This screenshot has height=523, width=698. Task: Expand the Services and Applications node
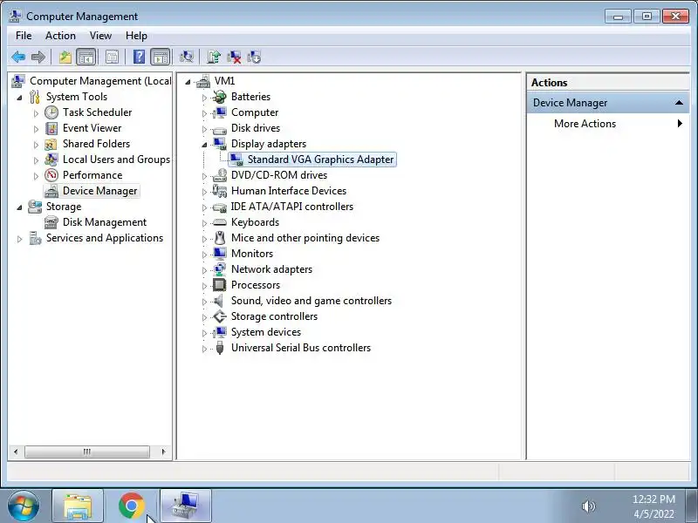[x=19, y=239]
